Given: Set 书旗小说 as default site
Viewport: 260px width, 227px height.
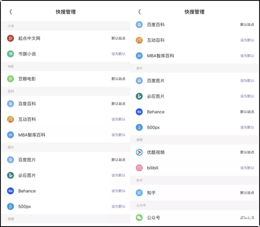Looking at the screenshot, I should pyautogui.click(x=118, y=54).
